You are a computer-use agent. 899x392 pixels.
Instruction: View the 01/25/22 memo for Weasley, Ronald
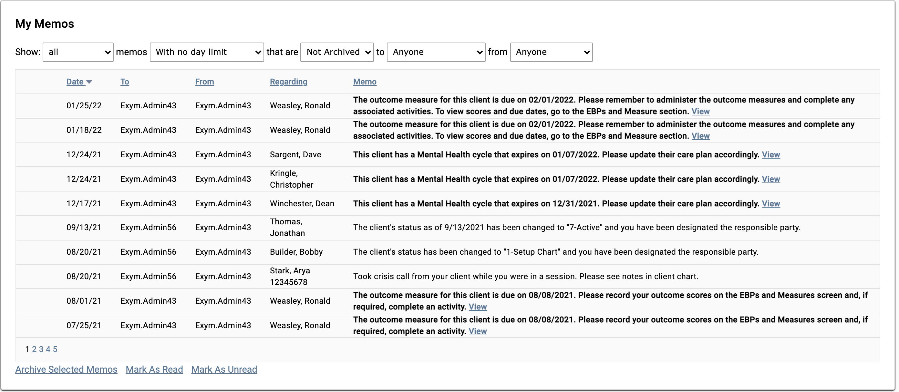[x=700, y=112]
